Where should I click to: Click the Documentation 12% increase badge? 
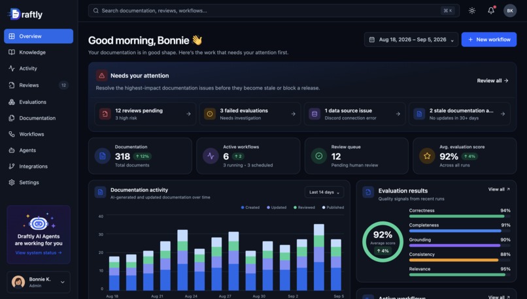point(143,157)
